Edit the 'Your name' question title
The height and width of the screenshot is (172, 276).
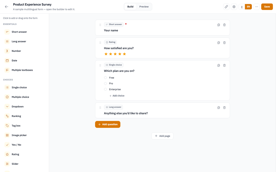tap(111, 30)
